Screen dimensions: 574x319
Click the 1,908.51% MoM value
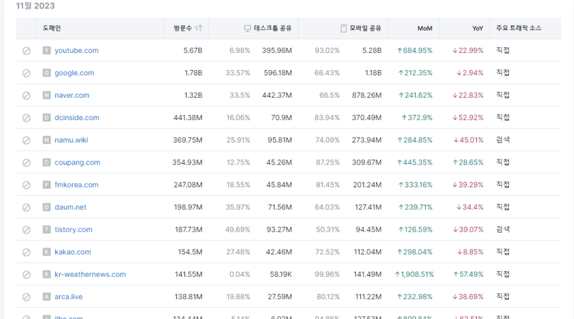coord(414,274)
